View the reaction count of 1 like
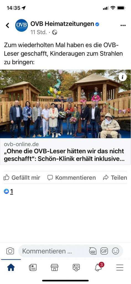Viewport: 131px width, 284px height. (x=9, y=191)
